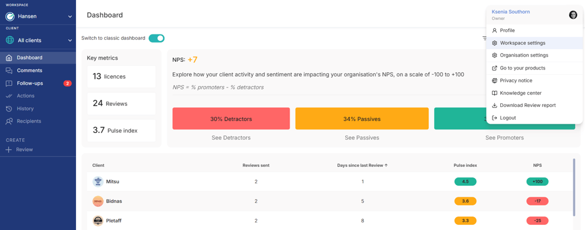Click the Knowledge center book icon
585x230 pixels.
point(495,93)
